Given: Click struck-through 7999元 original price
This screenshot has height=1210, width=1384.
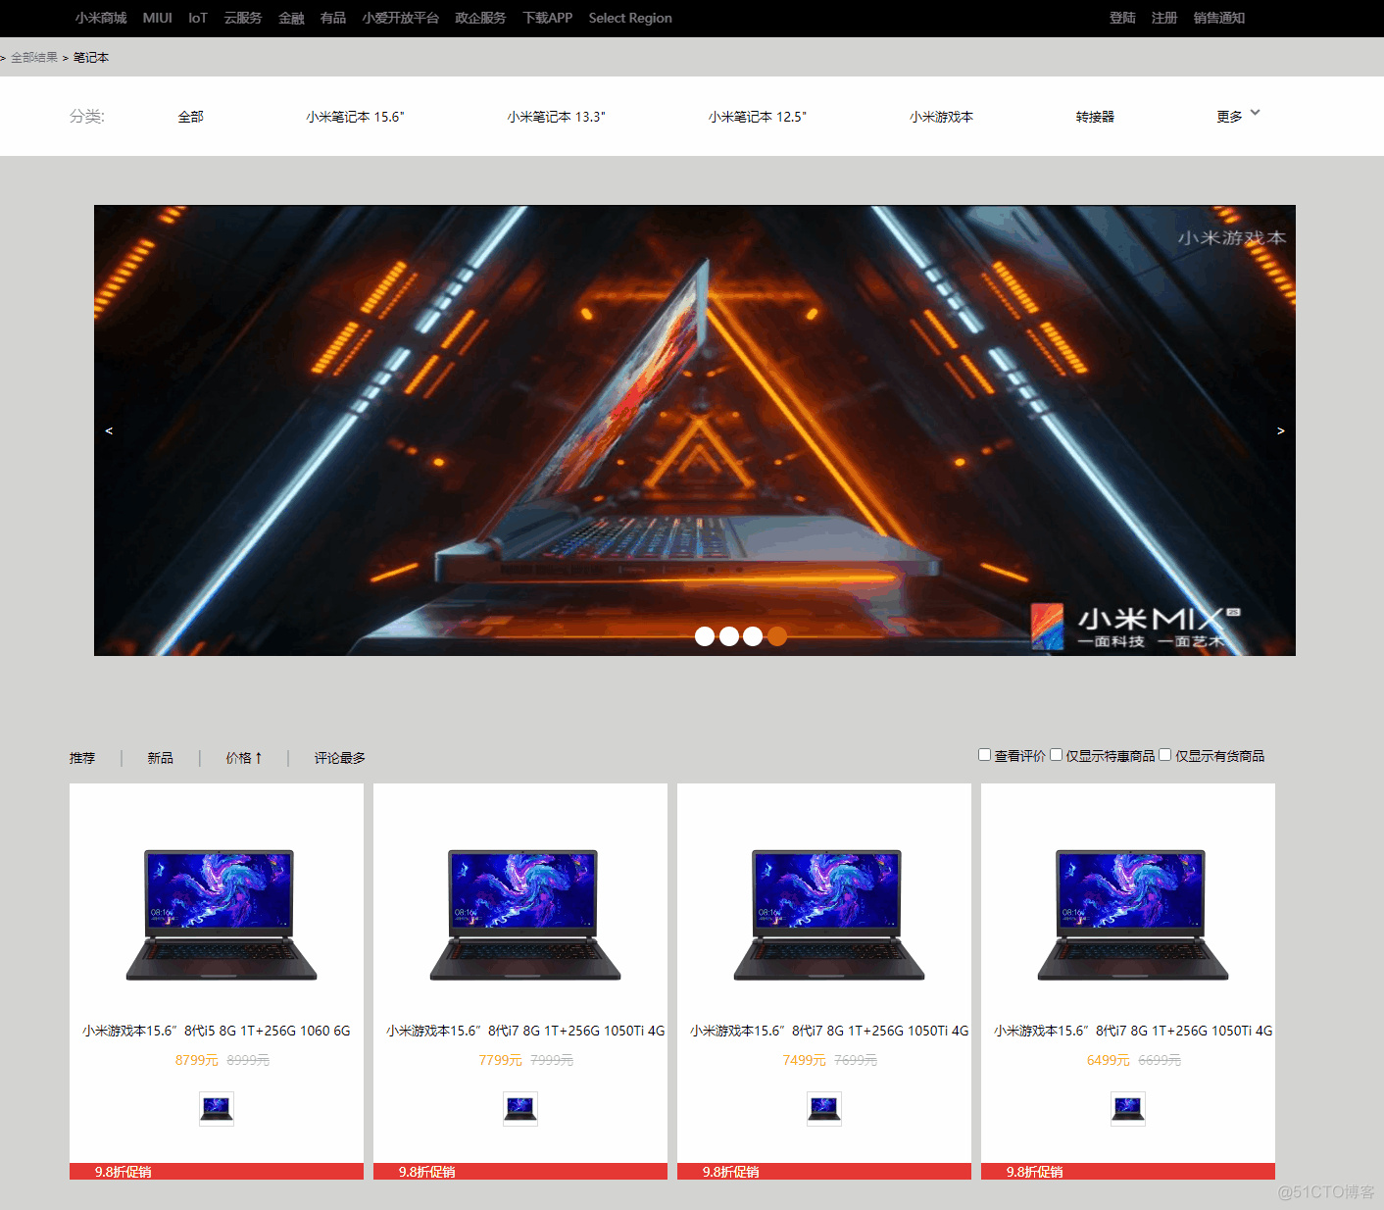Looking at the screenshot, I should click(x=552, y=1060).
